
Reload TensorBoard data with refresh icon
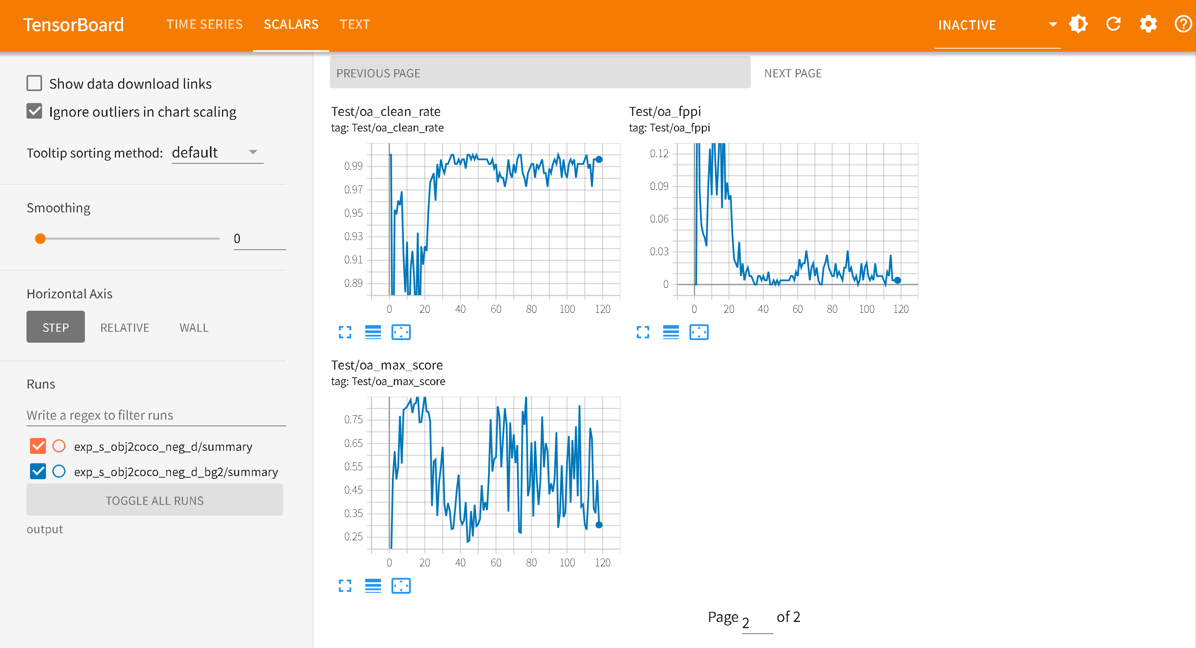pyautogui.click(x=1113, y=24)
